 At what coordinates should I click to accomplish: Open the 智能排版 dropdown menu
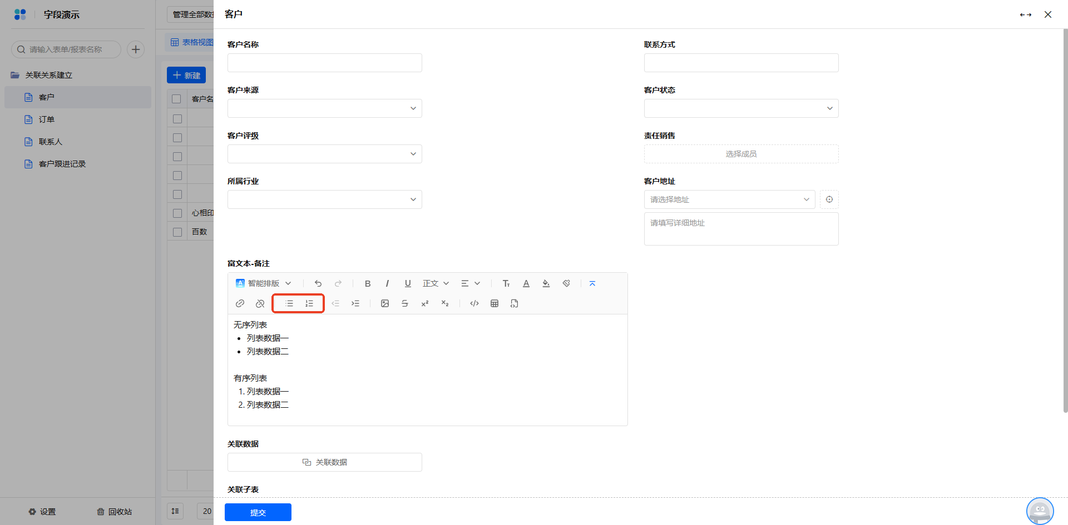coord(264,283)
